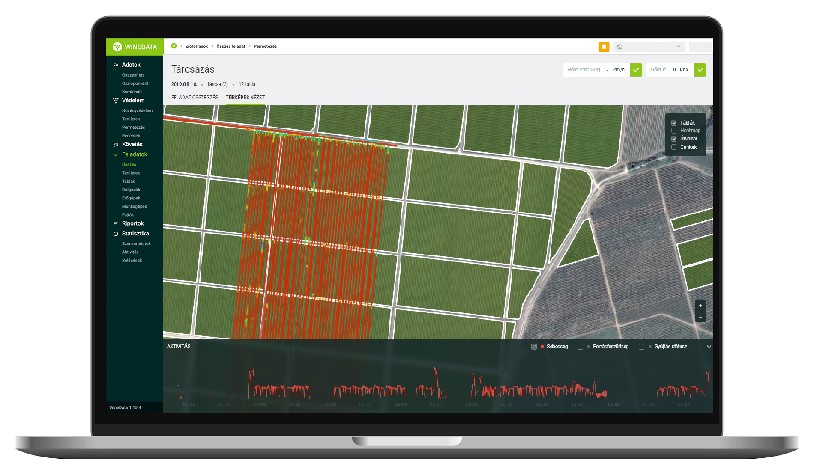
Task: Enable the Forrásfeszültség chart checkbox
Action: coord(580,347)
